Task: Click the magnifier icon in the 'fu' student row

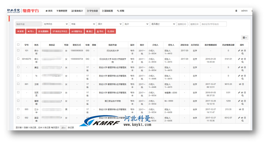Action: click(242, 79)
